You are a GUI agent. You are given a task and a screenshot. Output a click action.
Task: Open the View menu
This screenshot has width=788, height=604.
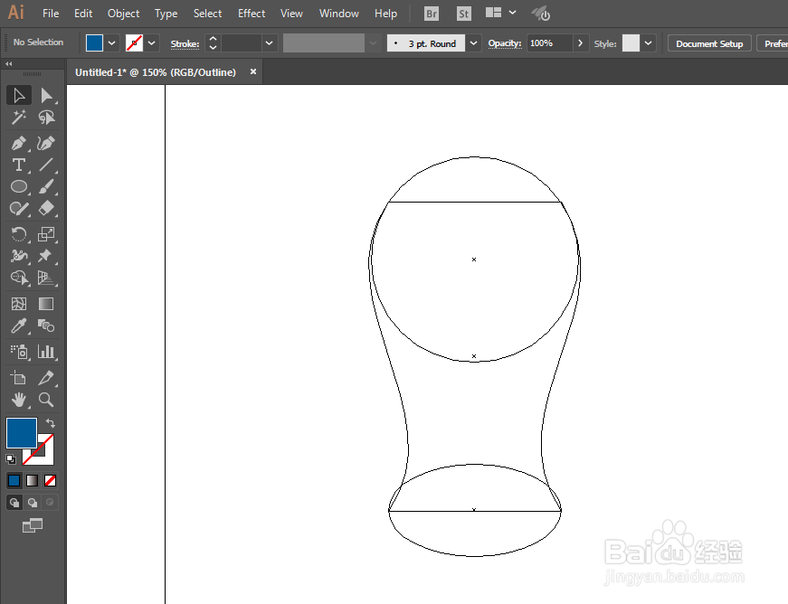coord(291,14)
